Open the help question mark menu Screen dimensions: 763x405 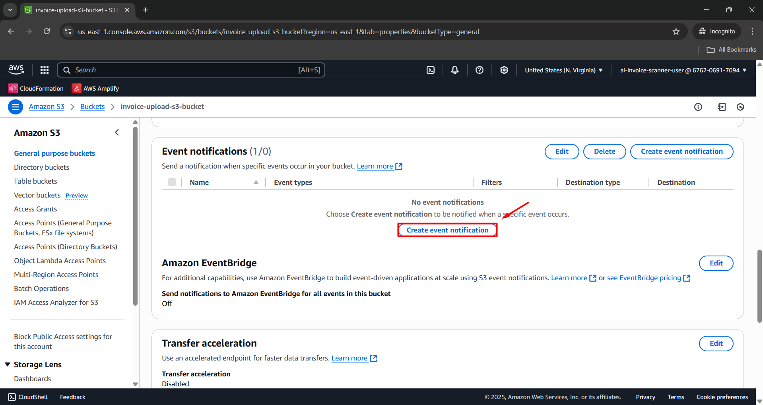pyautogui.click(x=480, y=70)
